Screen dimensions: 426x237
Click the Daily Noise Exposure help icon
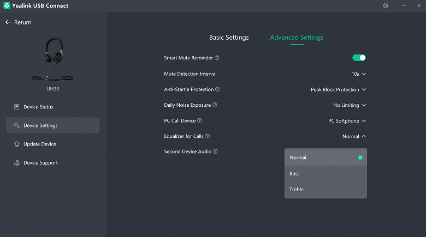click(215, 105)
